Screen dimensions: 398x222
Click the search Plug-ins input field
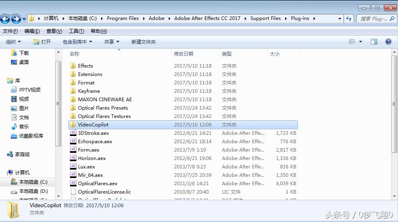coord(373,18)
